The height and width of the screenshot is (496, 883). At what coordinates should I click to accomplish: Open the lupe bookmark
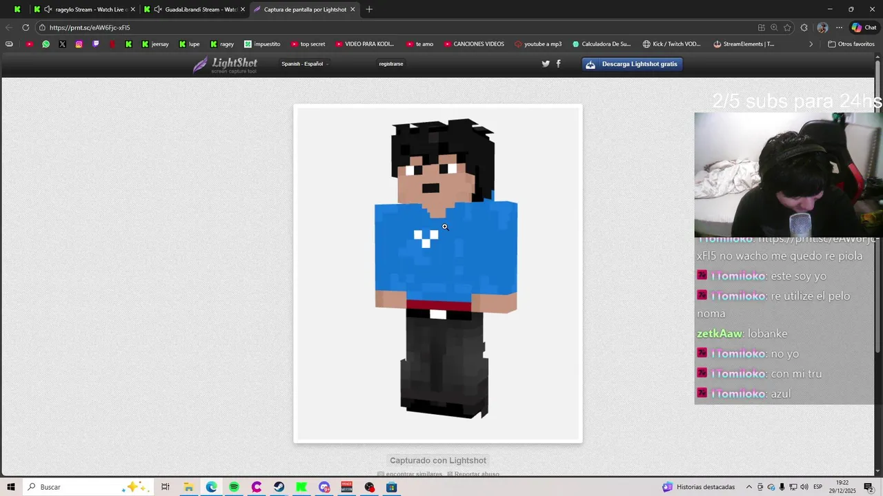tap(189, 44)
